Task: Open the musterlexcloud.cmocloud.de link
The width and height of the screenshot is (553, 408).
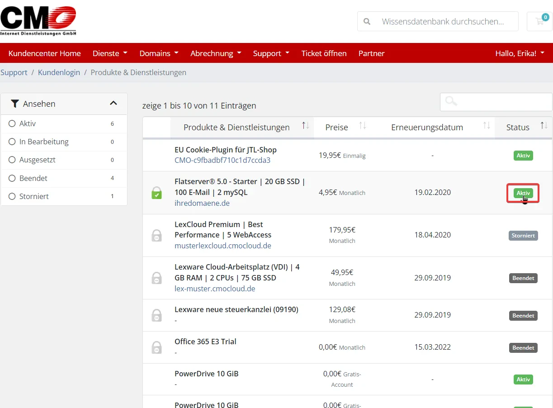Action: [223, 246]
